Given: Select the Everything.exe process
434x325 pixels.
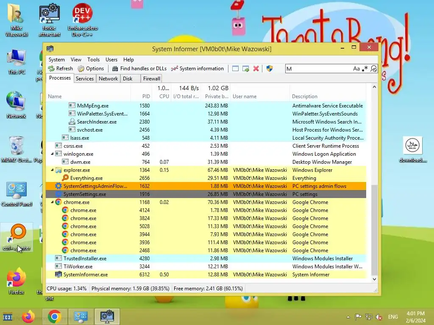Looking at the screenshot, I should (x=206, y=178).
